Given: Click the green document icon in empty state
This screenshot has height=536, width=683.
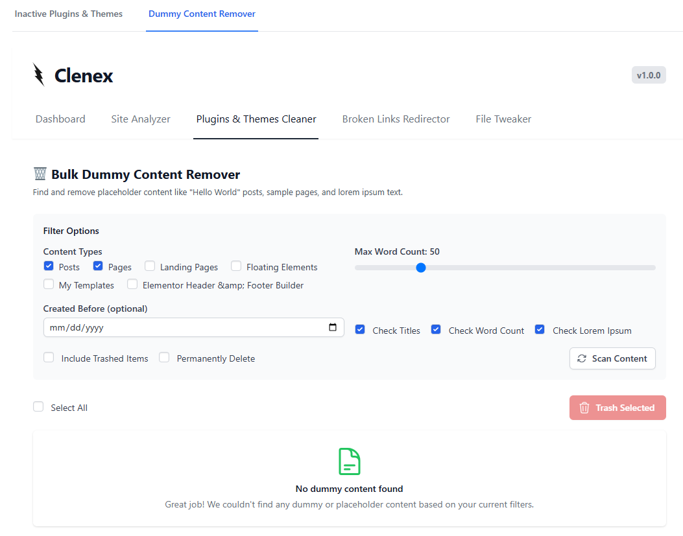Looking at the screenshot, I should [x=349, y=461].
